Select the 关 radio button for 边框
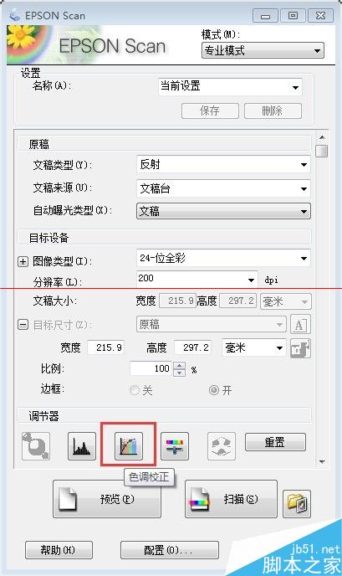342x576 pixels. (135, 390)
